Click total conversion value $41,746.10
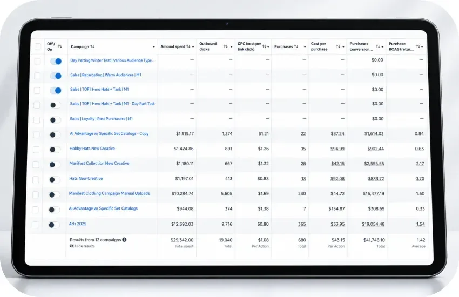 [x=374, y=240]
